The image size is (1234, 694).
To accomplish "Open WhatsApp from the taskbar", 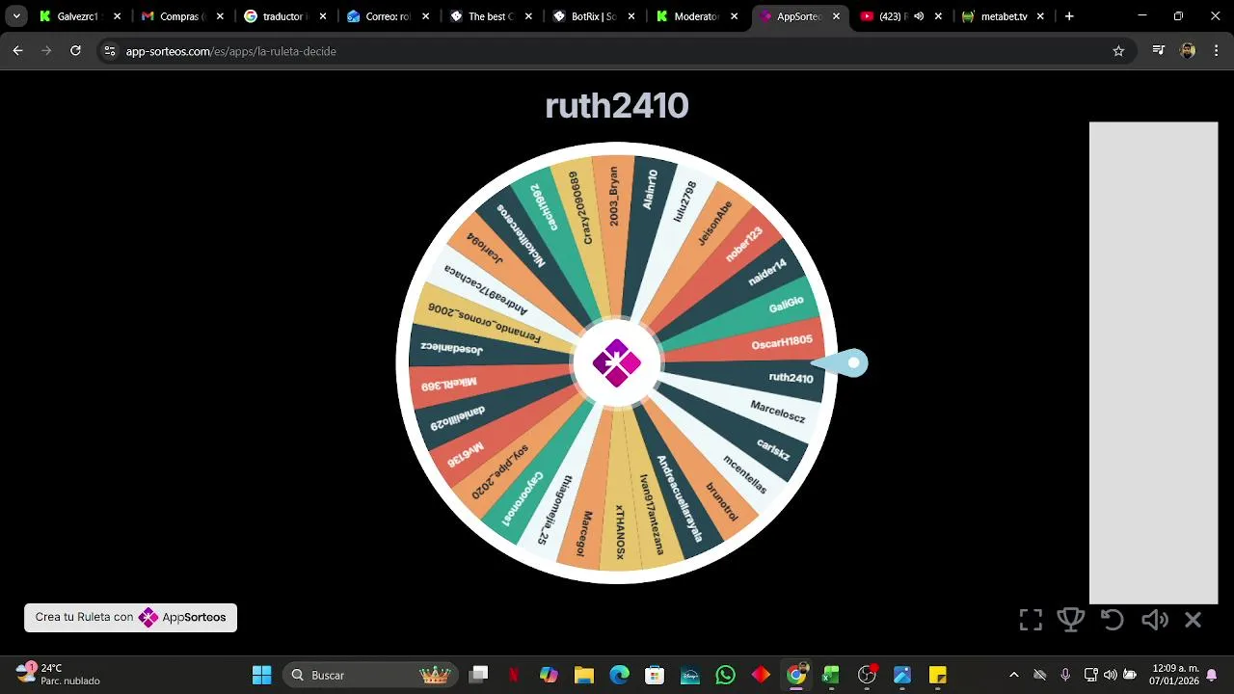I will pos(725,675).
